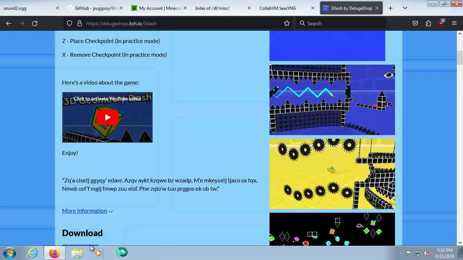
Task: Open the network status tray icon
Action: [x=418, y=253]
